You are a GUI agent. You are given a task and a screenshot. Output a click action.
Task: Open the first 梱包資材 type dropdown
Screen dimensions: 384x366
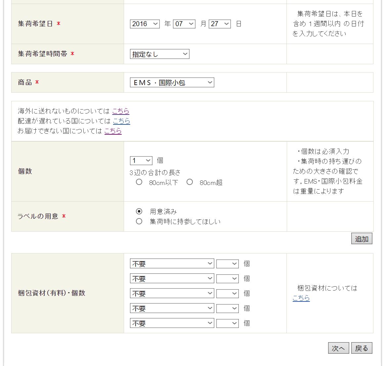[172, 264]
